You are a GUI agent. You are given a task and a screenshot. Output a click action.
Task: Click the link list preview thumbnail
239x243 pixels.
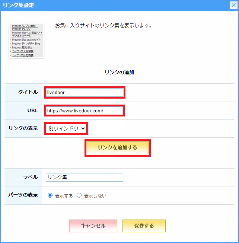click(x=26, y=41)
